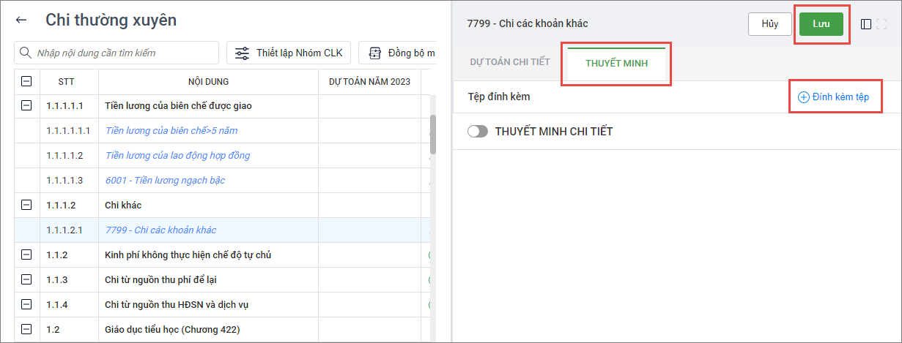Open the 6001 - Tiền lương ngạch bậc link
The height and width of the screenshot is (343, 902).
tap(165, 181)
